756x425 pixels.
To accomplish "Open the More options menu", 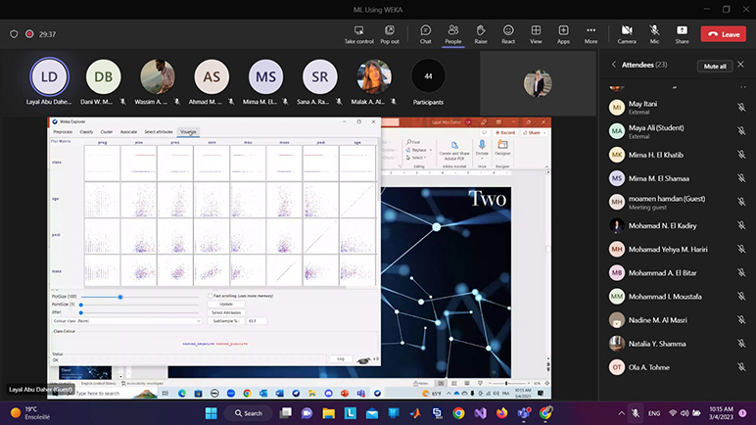I will (591, 33).
